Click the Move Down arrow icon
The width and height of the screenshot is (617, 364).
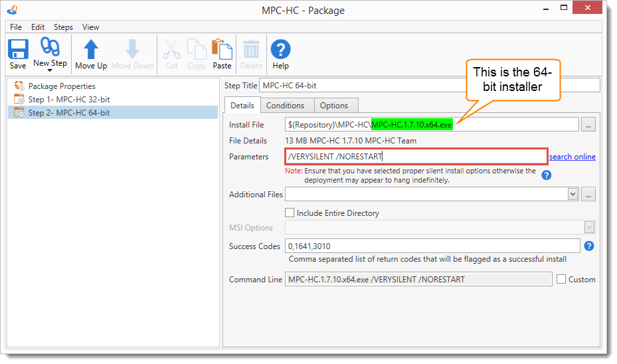(x=132, y=49)
